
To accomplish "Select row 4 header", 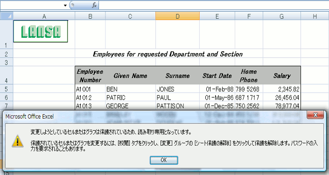I will pos(7,75).
